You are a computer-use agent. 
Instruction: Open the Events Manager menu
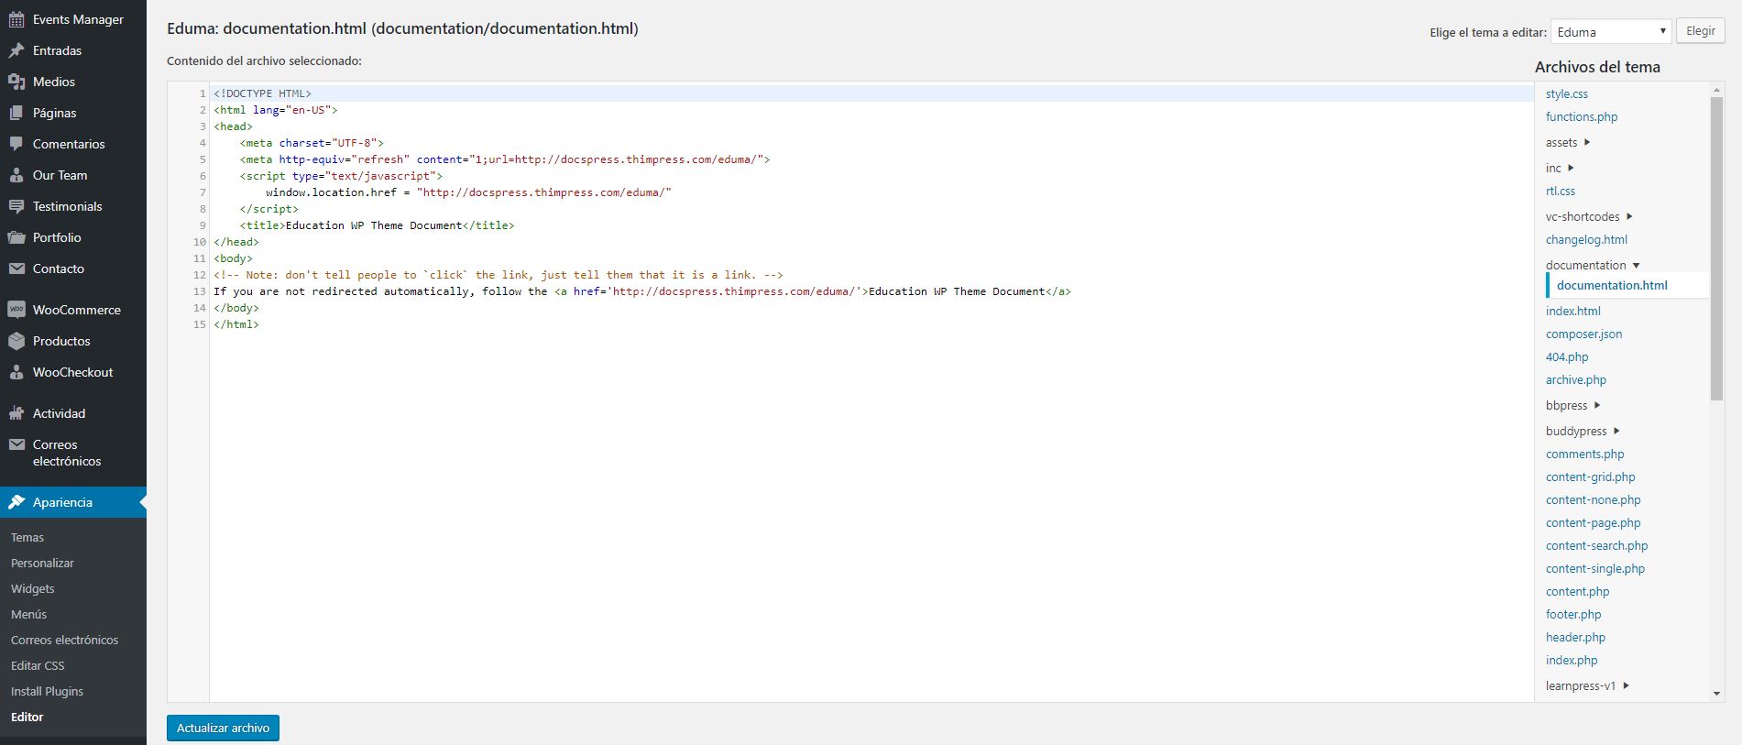(73, 19)
